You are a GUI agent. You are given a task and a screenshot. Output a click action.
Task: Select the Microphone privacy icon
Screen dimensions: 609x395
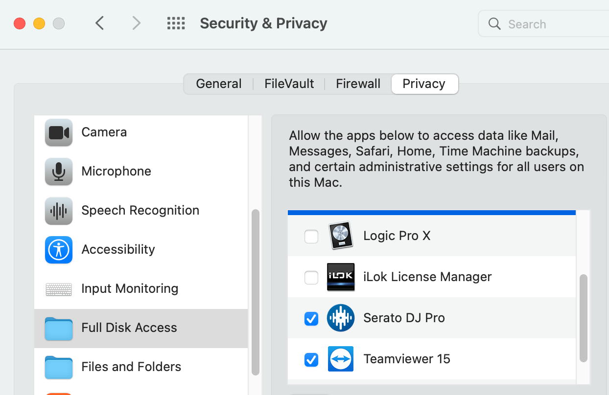(58, 171)
